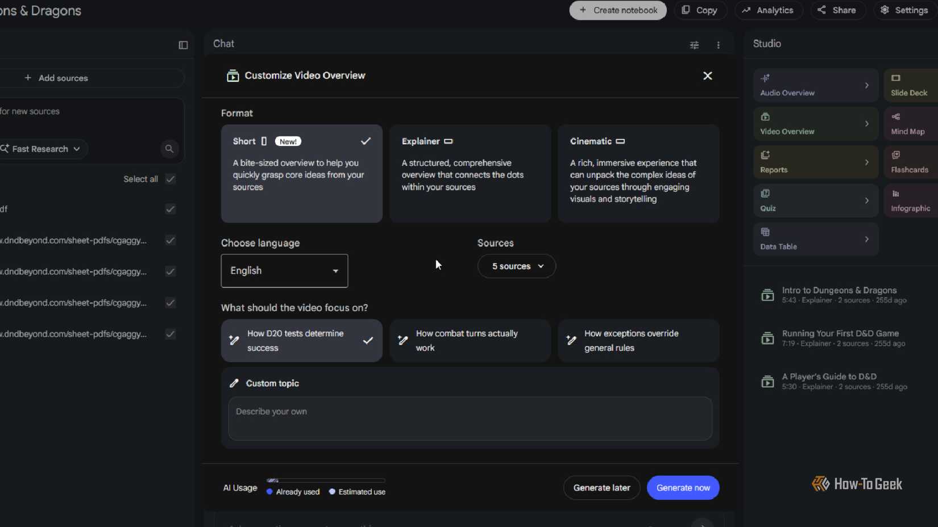
Task: Click the Settings gear icon
Action: [x=885, y=10]
